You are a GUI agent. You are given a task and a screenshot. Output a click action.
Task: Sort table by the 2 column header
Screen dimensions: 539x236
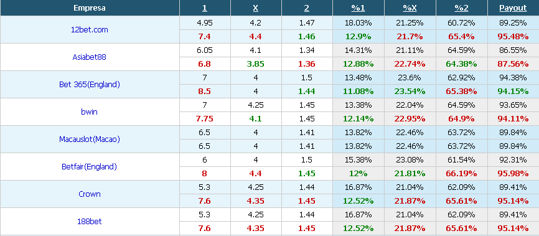pyautogui.click(x=307, y=8)
